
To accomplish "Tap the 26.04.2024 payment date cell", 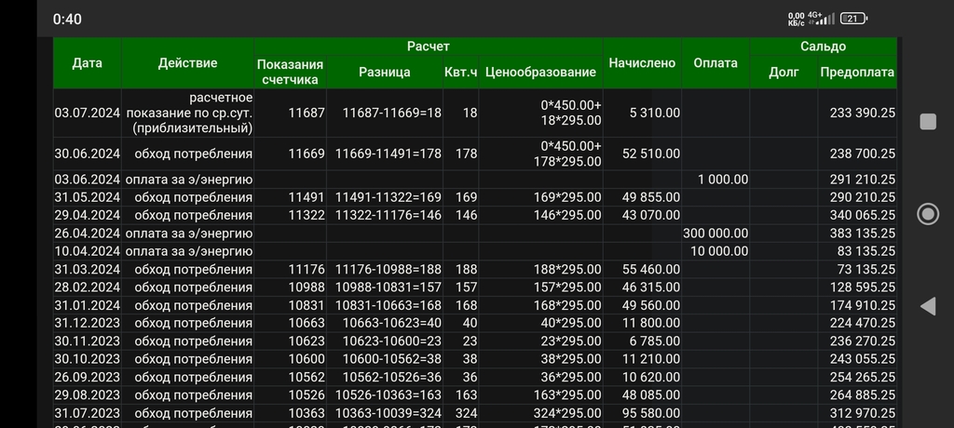I will (88, 233).
